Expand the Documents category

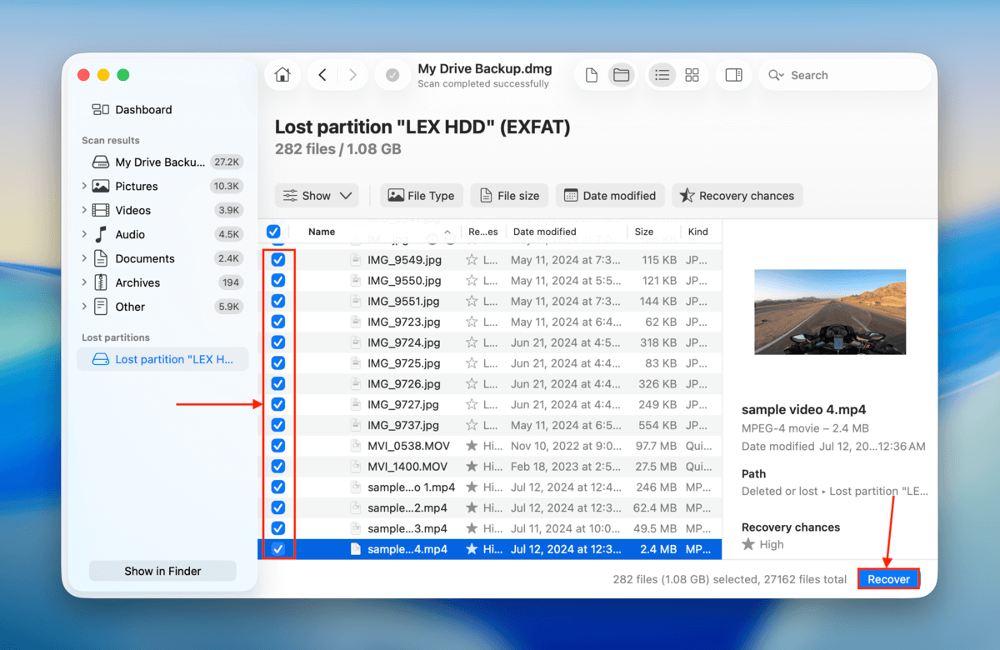click(83, 258)
